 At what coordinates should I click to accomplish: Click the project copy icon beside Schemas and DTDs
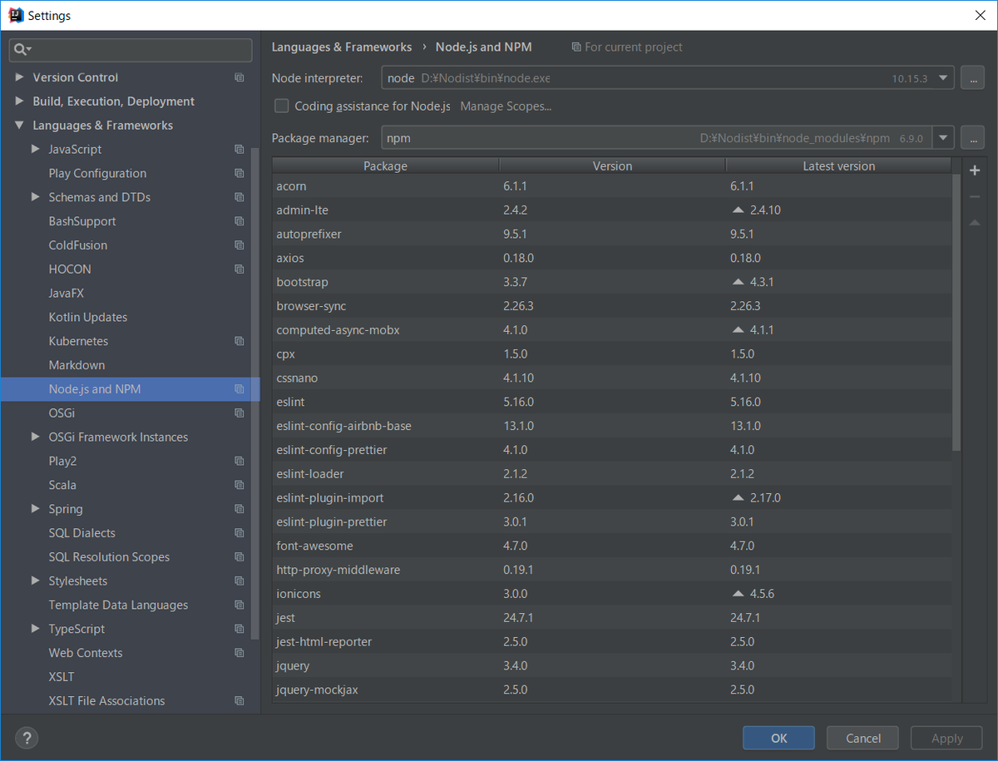tap(240, 197)
